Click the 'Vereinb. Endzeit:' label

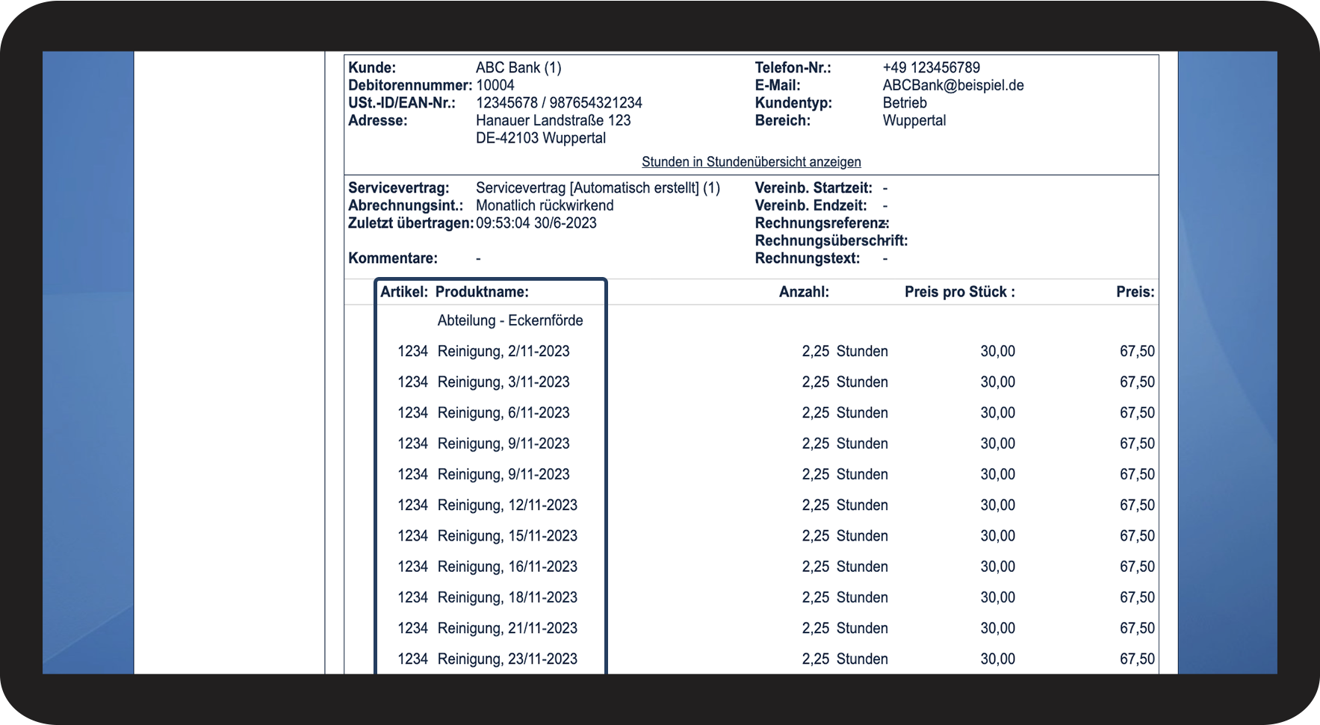(811, 205)
